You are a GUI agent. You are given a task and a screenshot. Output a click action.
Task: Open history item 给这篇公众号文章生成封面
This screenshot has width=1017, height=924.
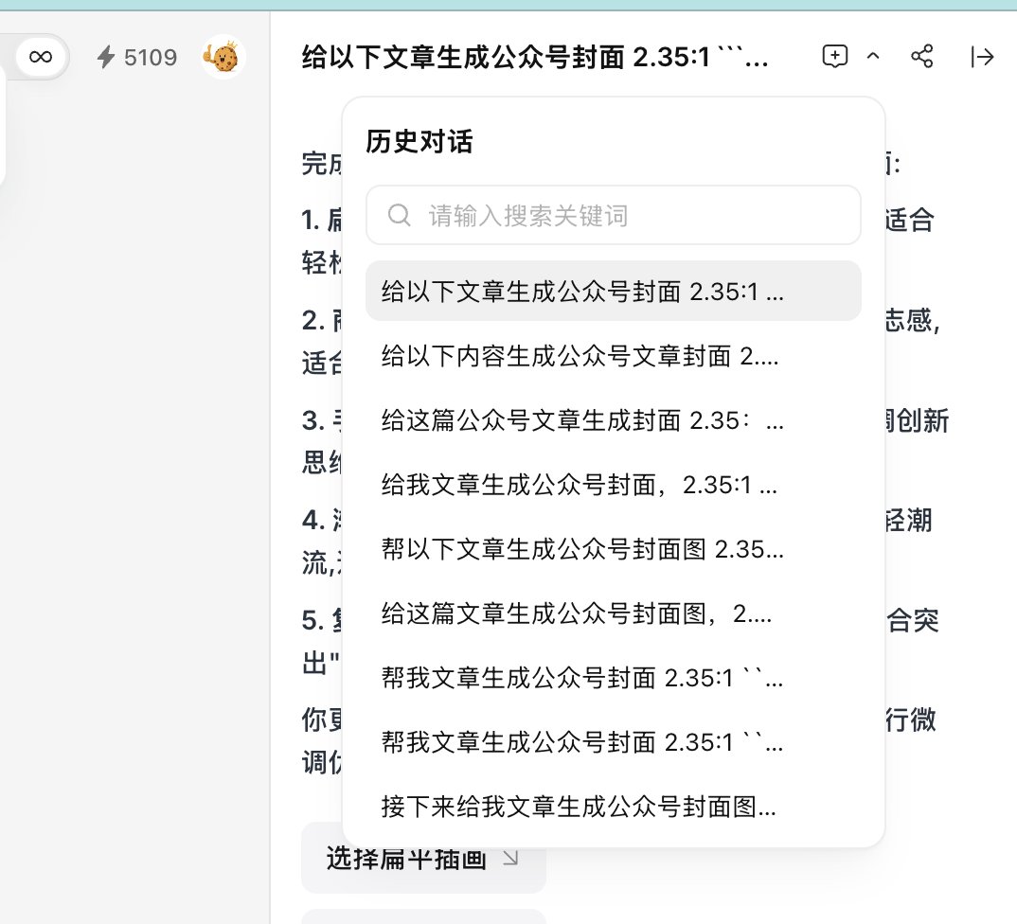[613, 419]
